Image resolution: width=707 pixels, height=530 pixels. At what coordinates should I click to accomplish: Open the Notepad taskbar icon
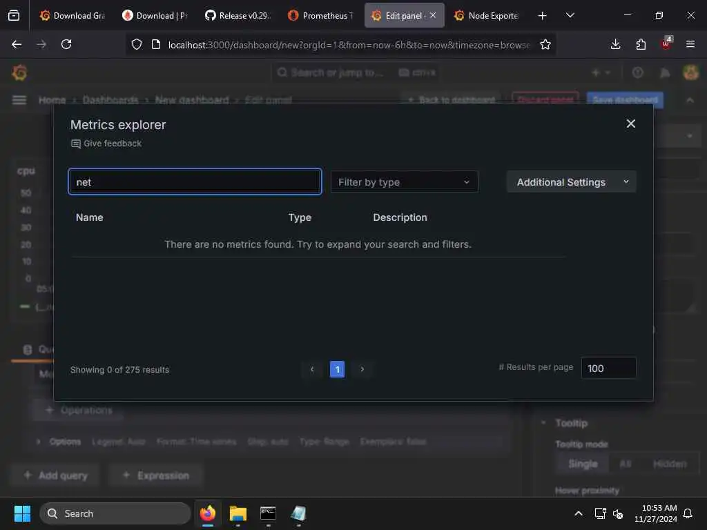(298, 513)
